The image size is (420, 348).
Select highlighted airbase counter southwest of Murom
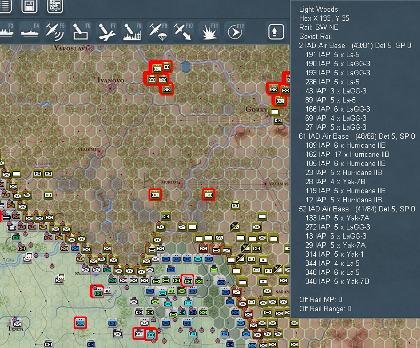[155, 195]
